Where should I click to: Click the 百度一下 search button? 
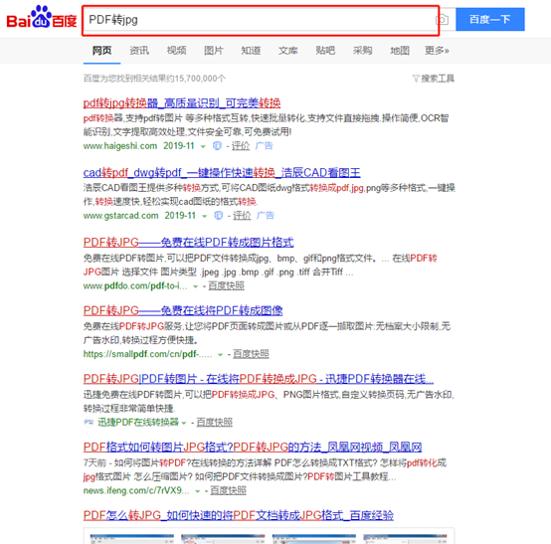[x=490, y=19]
